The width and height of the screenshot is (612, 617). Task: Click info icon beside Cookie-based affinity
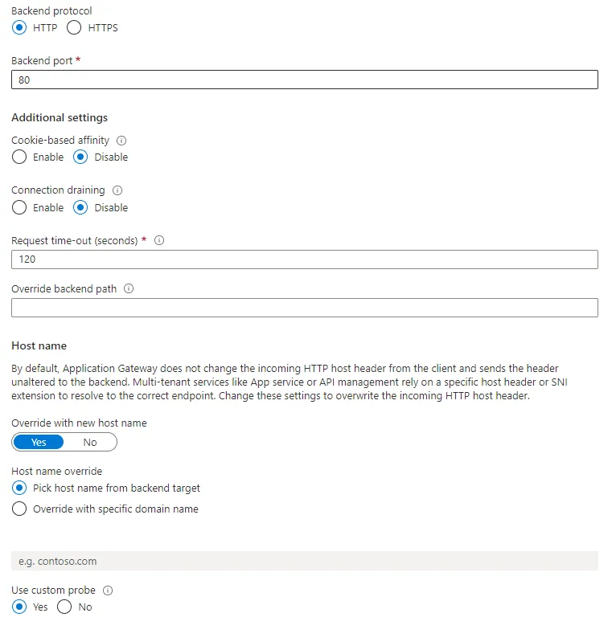(x=121, y=141)
